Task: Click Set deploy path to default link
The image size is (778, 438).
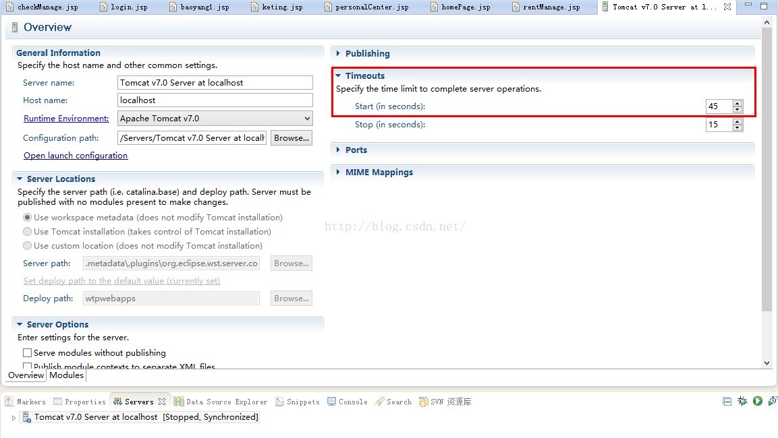Action: point(121,281)
